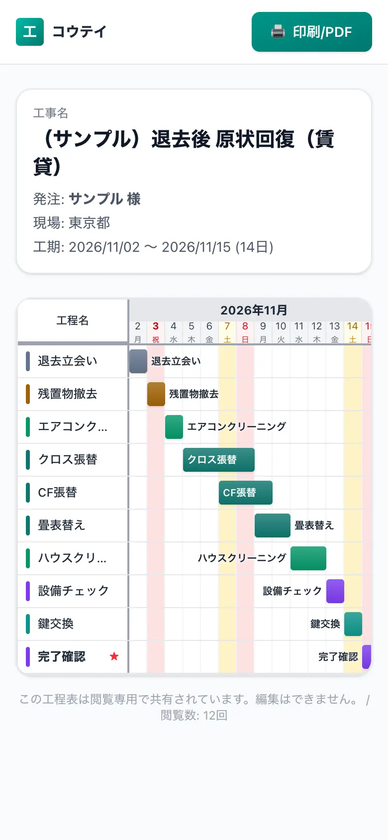Screen dimensions: 388x840
Task: Click the day 6 (金) date header
Action: [x=209, y=332]
